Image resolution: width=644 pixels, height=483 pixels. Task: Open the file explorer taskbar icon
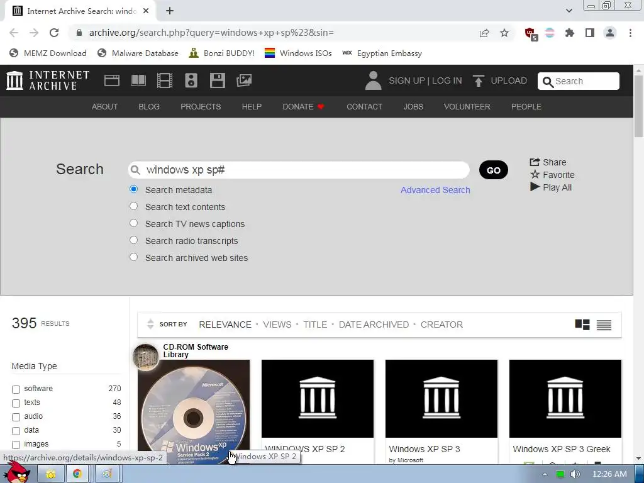click(51, 474)
